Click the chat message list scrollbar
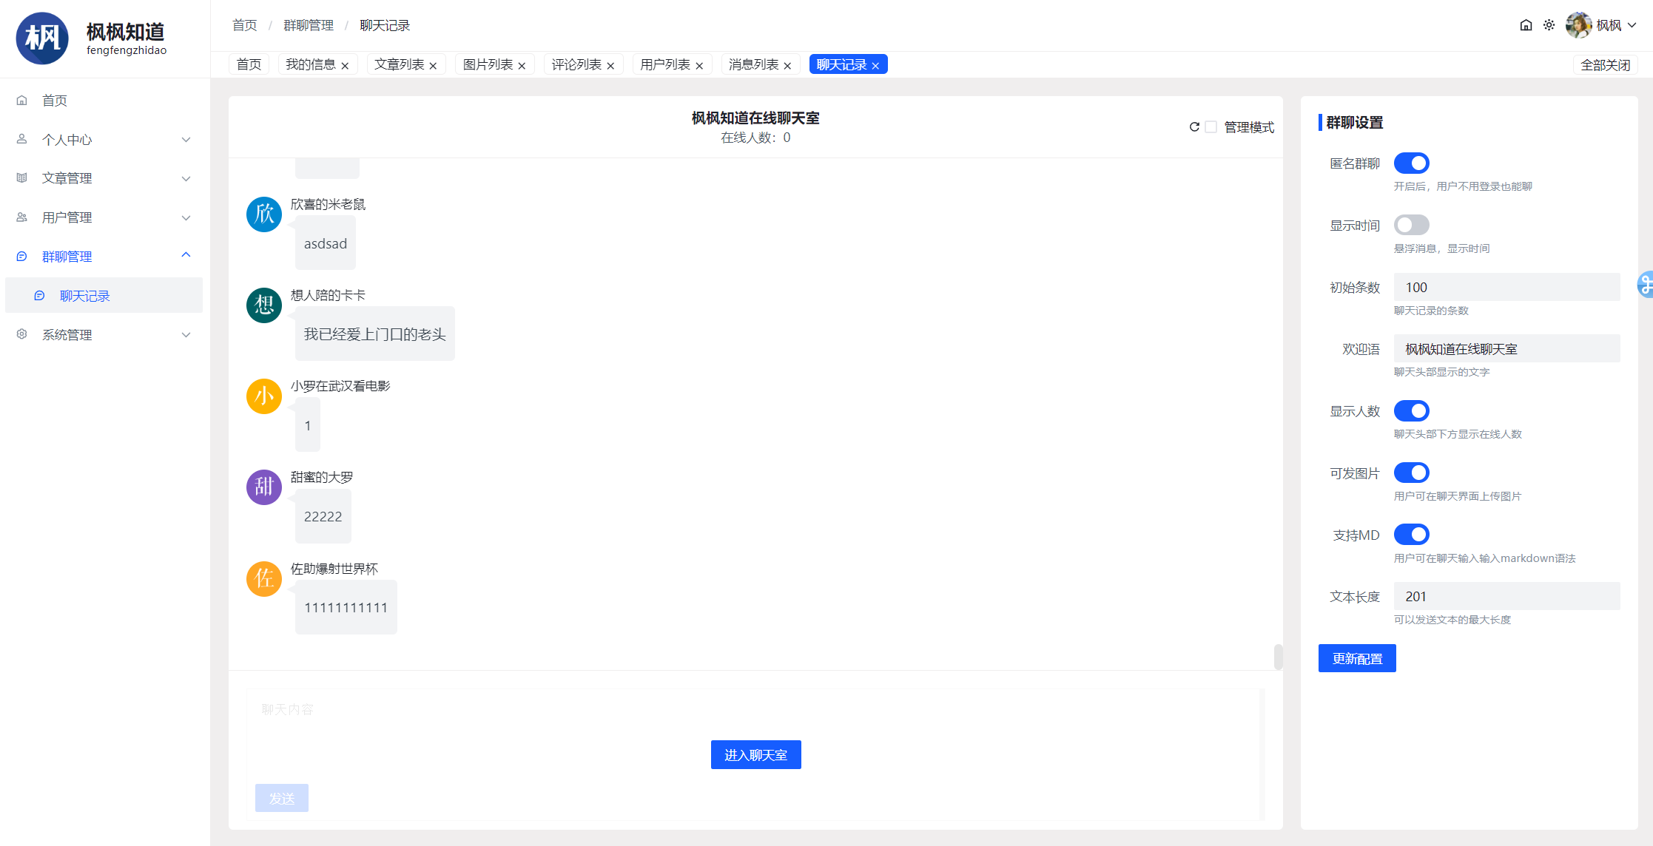Screen dimensions: 1653x846 point(1278,656)
